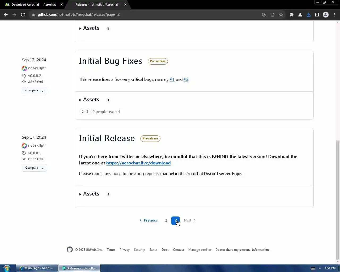Image resolution: width=340 pixels, height=272 pixels.
Task: Bookmark this page with the star icon
Action: coord(281,15)
